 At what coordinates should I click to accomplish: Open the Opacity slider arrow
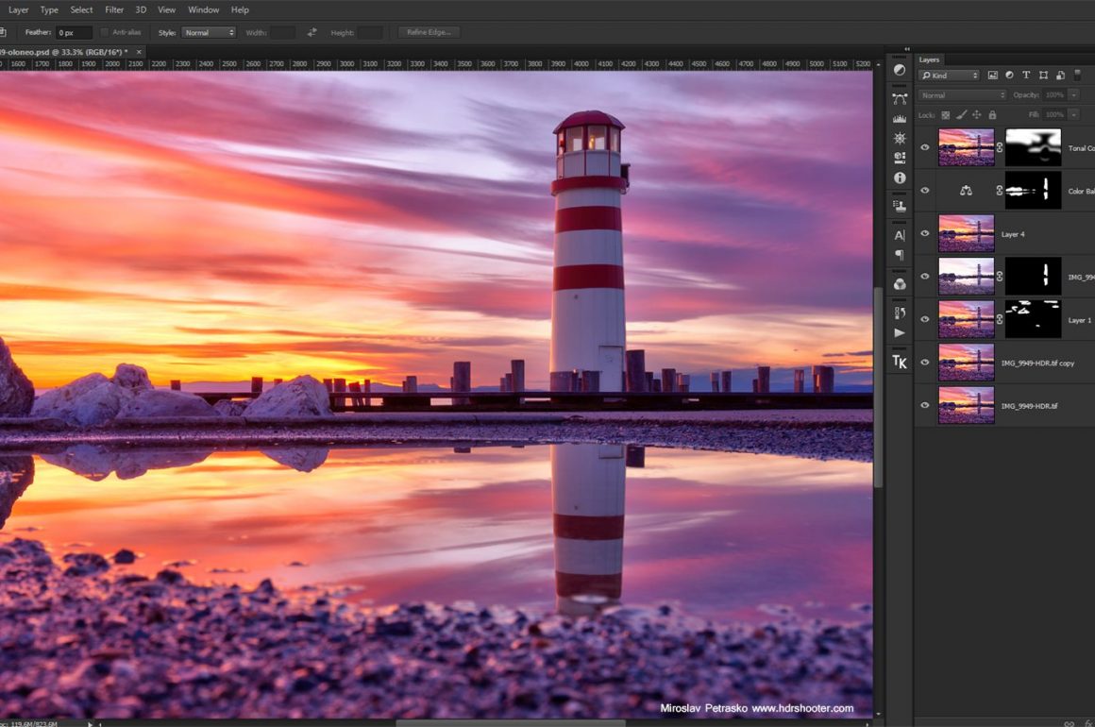click(x=1073, y=95)
